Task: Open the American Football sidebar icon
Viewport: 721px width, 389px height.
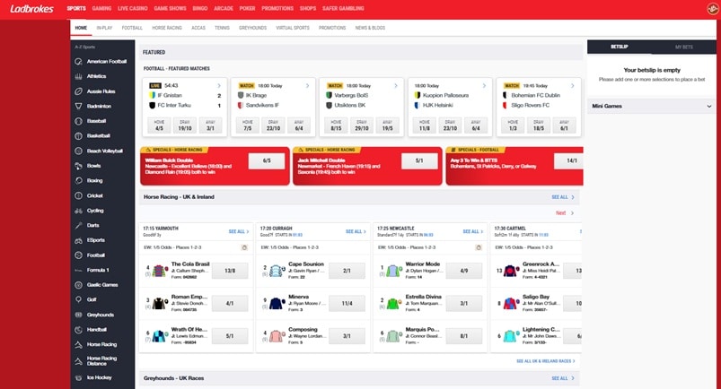Action: [79, 62]
